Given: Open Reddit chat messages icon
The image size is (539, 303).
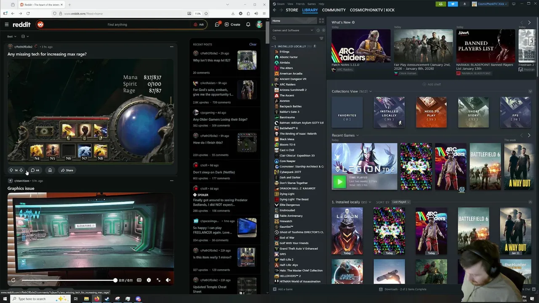Looking at the screenshot, I should [x=217, y=24].
